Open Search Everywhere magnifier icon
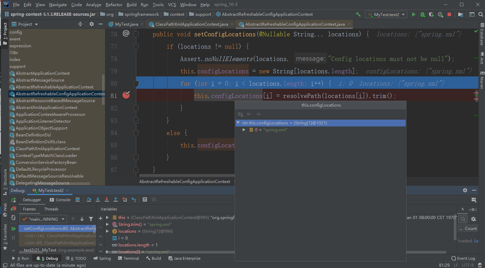This screenshot has height=268, width=485. tap(481, 14)
